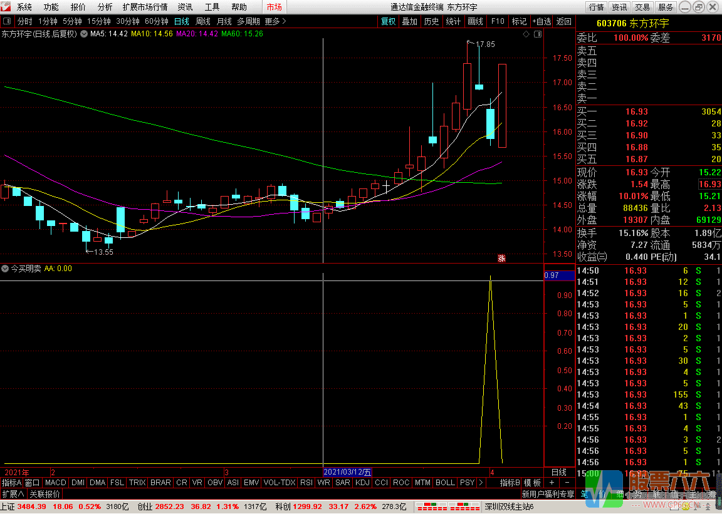Switch to 周线 weekly period
Viewport: 722px width, 514px height.
203,21
